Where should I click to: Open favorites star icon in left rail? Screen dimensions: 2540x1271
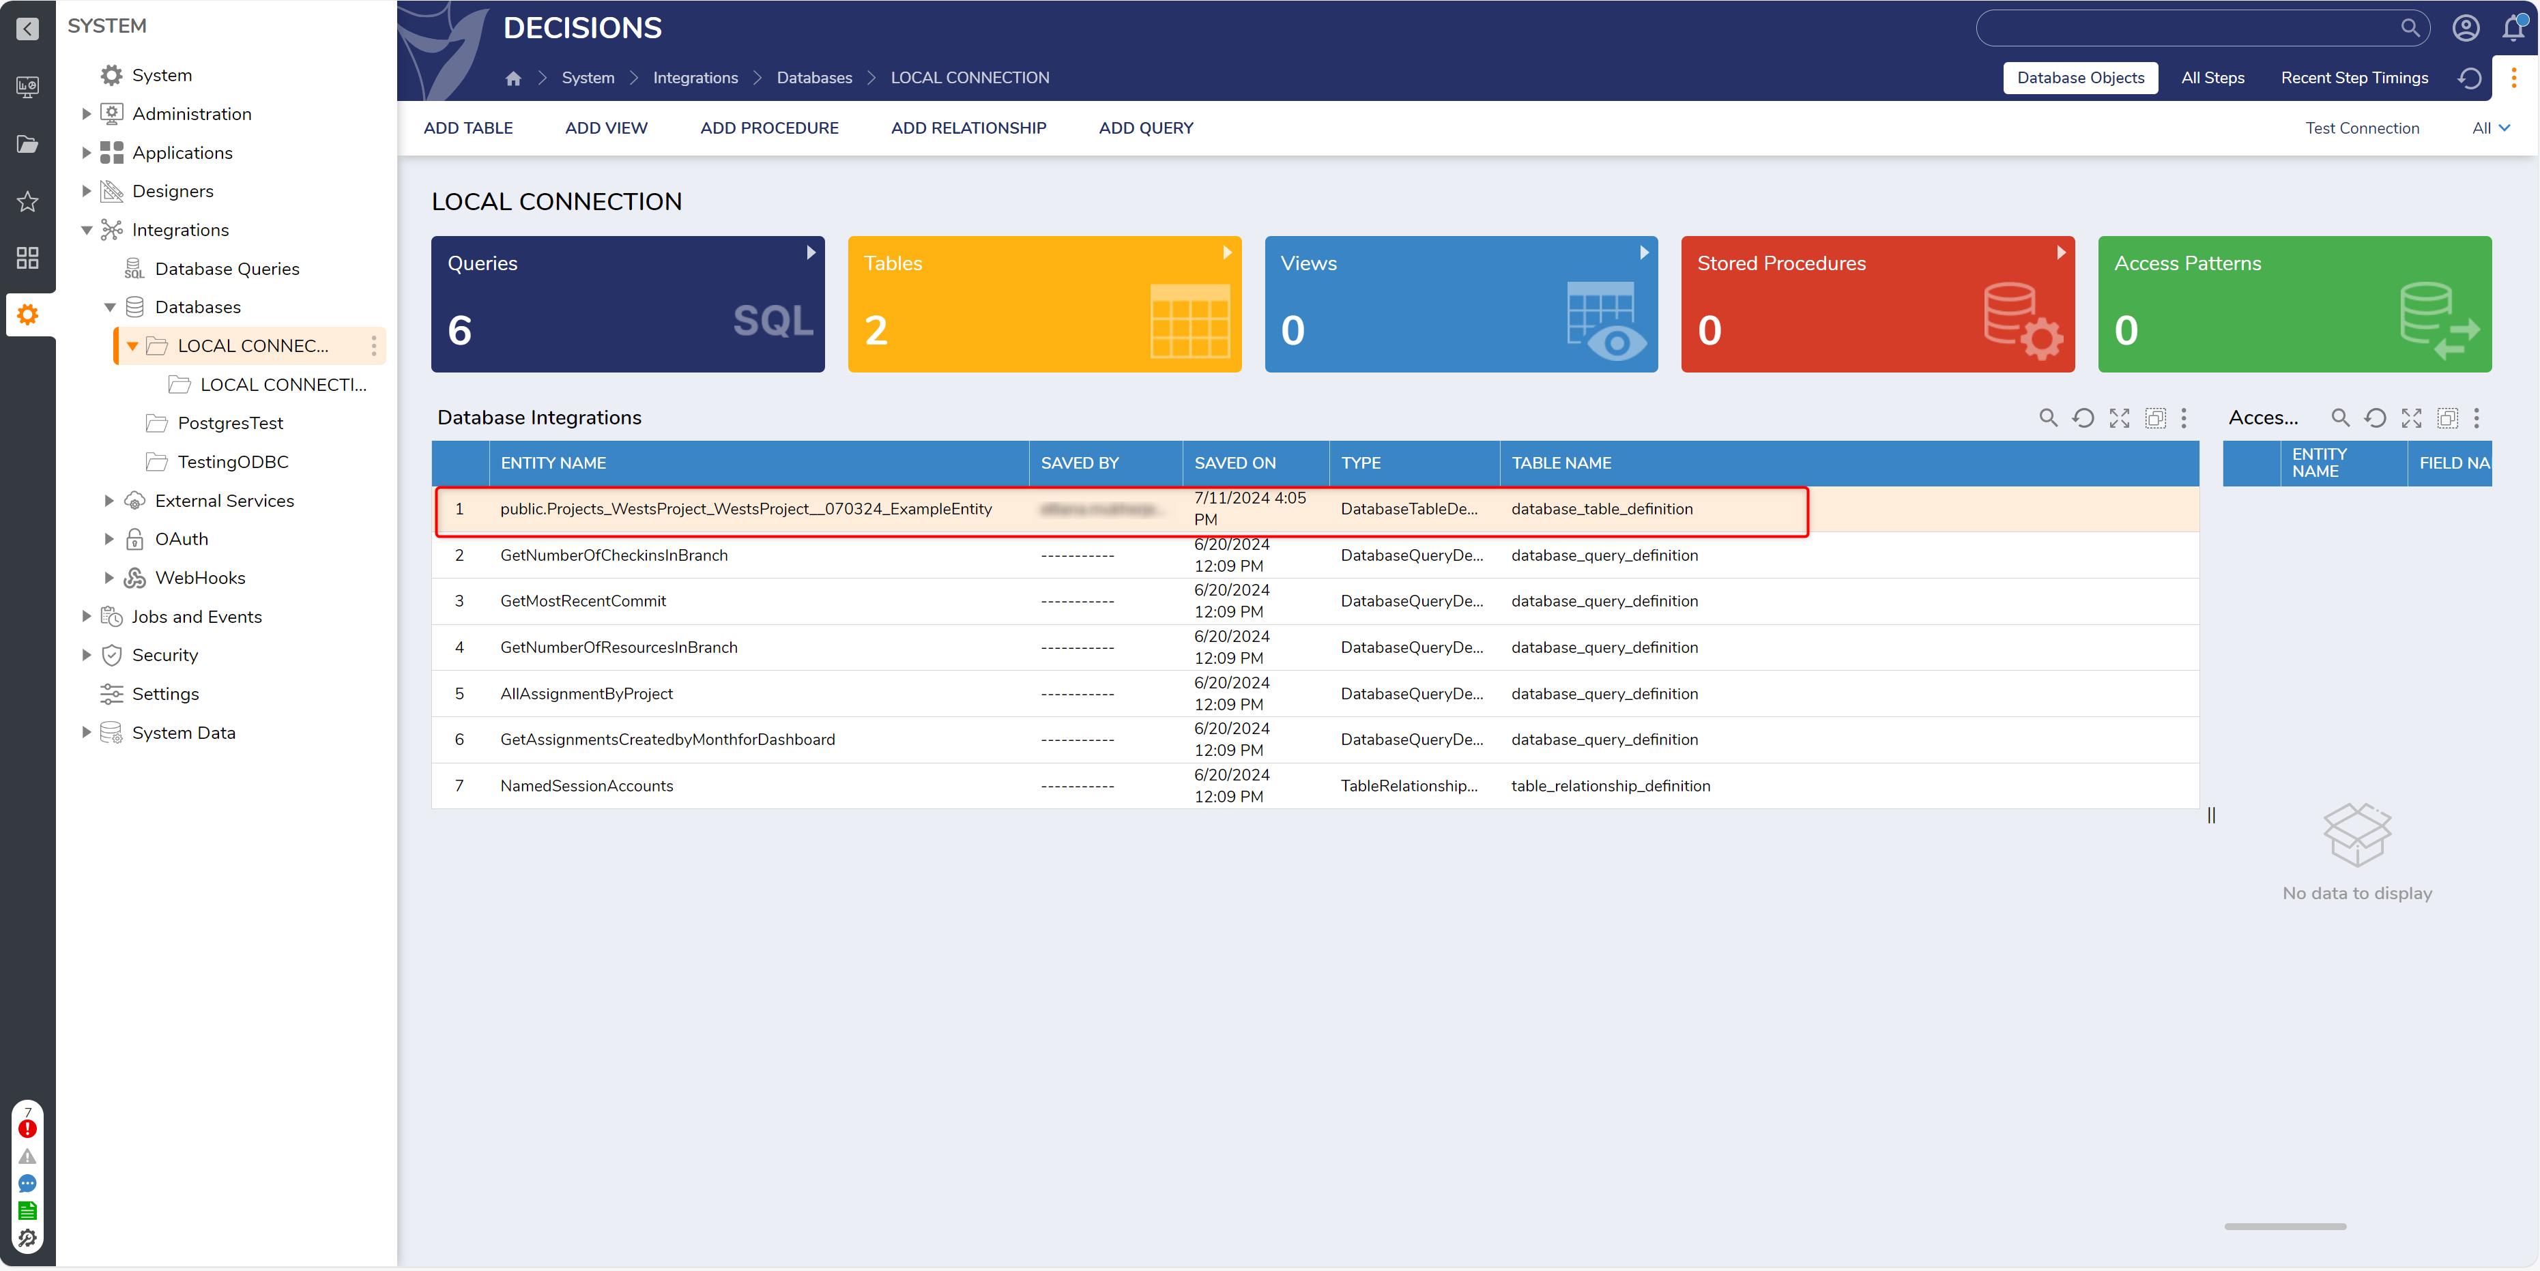[27, 201]
